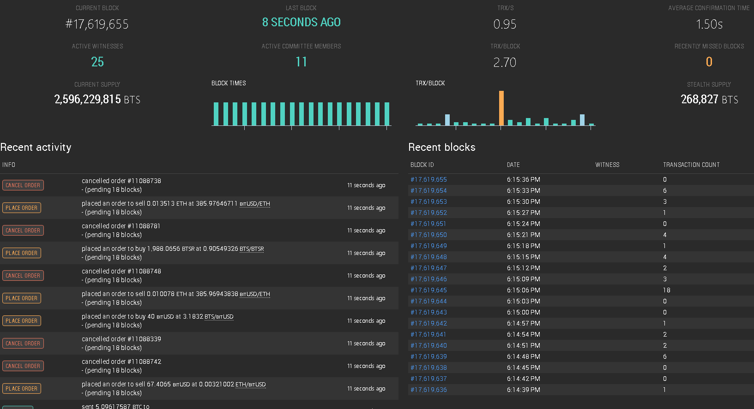Click the Active Committee Members count 11
This screenshot has width=754, height=409.
point(301,62)
